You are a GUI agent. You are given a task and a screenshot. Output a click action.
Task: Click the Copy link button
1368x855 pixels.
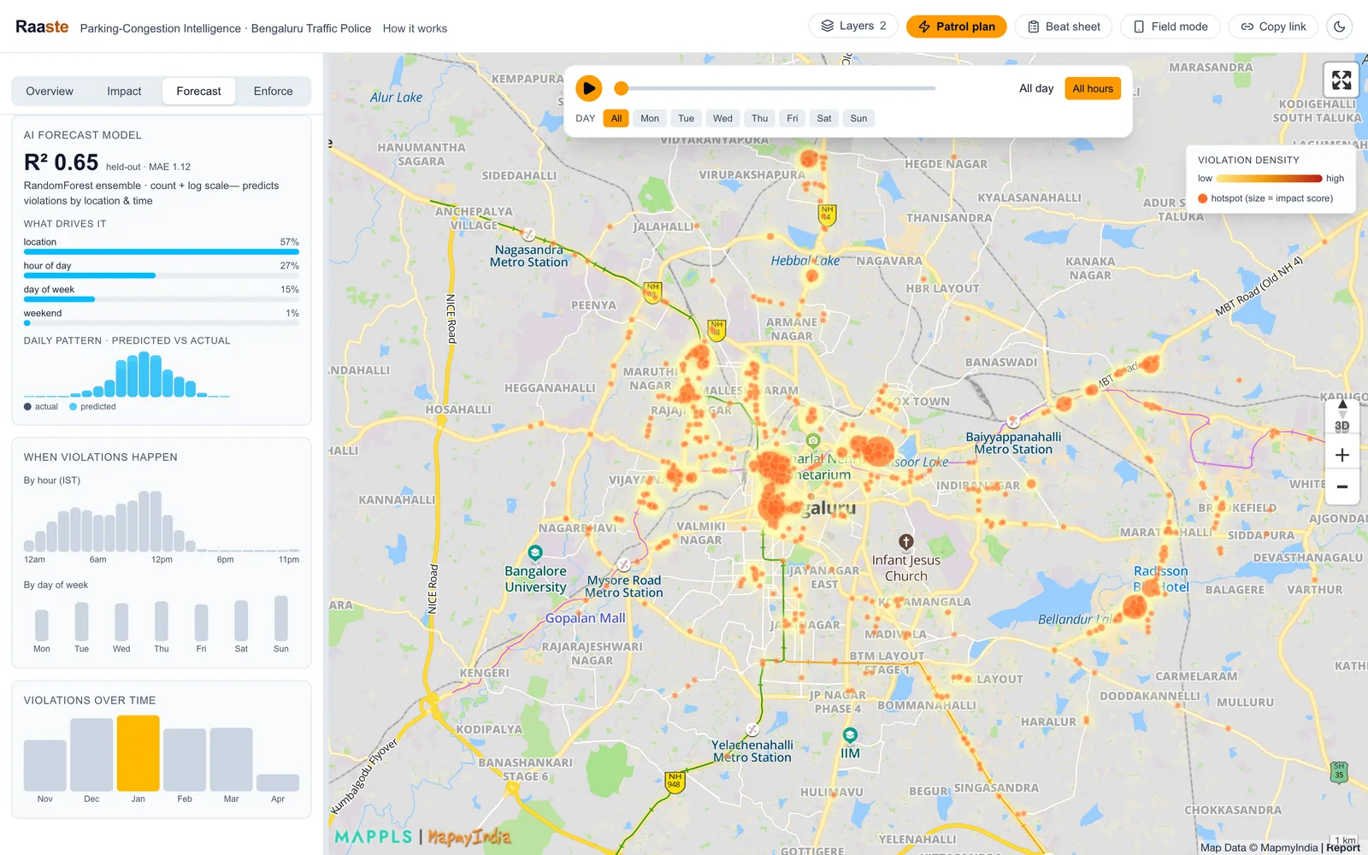point(1274,27)
